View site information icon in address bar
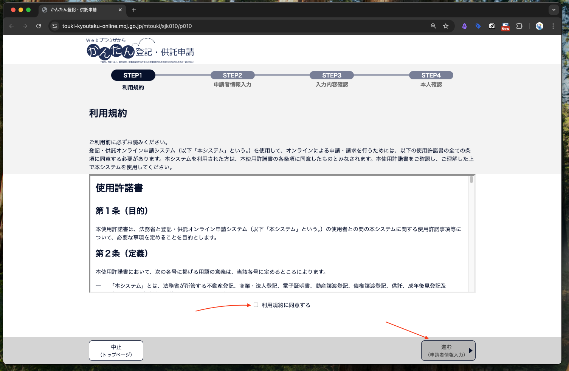Image resolution: width=569 pixels, height=371 pixels. pyautogui.click(x=55, y=26)
